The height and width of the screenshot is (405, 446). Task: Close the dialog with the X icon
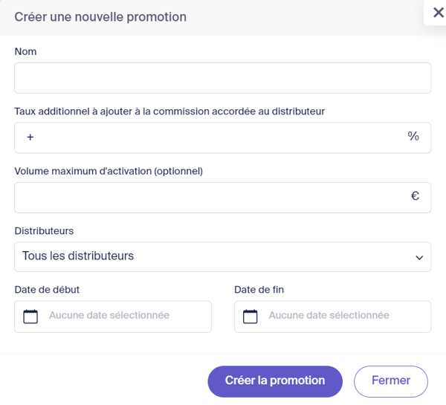point(438,13)
